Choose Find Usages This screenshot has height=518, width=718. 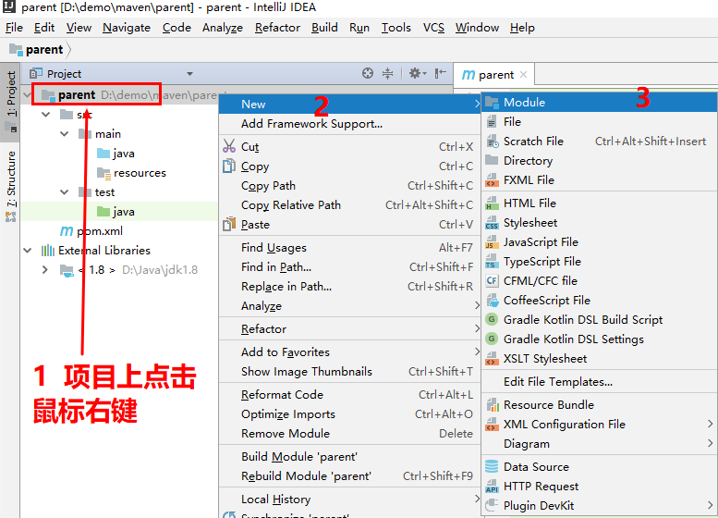tap(349, 248)
